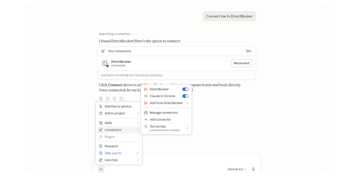This screenshot has width=353, height=176.
Task: Click the connectors grid icon beside Your connectors
Action: [x=103, y=51]
